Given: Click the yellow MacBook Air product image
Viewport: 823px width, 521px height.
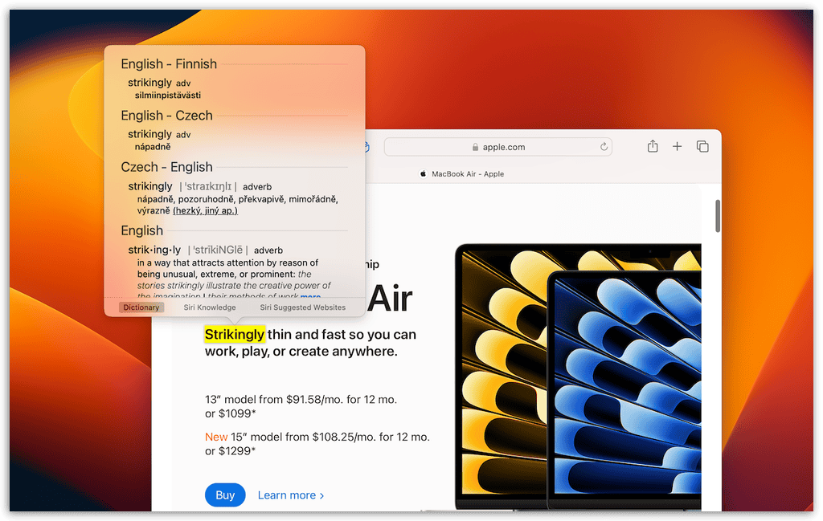Looking at the screenshot, I should click(502, 375).
